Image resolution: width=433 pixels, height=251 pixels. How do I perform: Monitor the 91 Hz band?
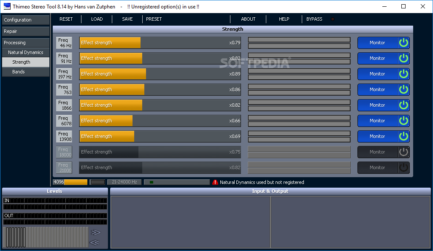(x=377, y=58)
